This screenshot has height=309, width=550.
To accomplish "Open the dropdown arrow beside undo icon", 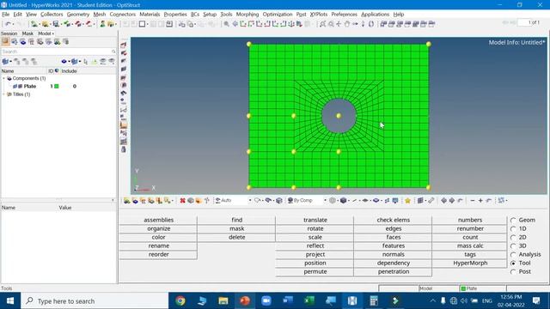I will point(13,24).
